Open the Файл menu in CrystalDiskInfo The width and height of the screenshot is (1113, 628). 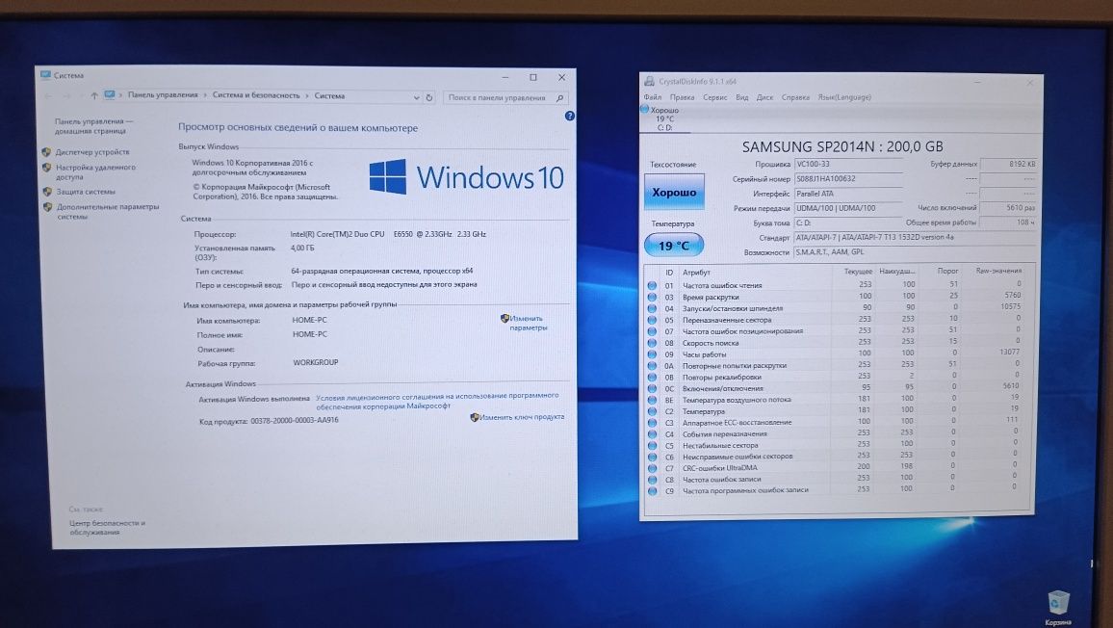(x=653, y=97)
